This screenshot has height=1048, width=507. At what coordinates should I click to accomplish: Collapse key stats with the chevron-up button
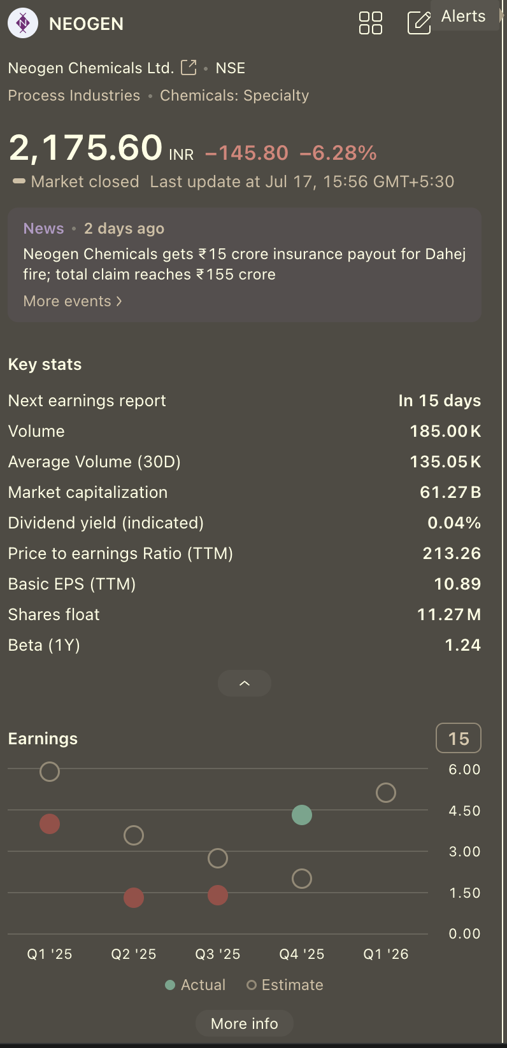pyautogui.click(x=245, y=683)
